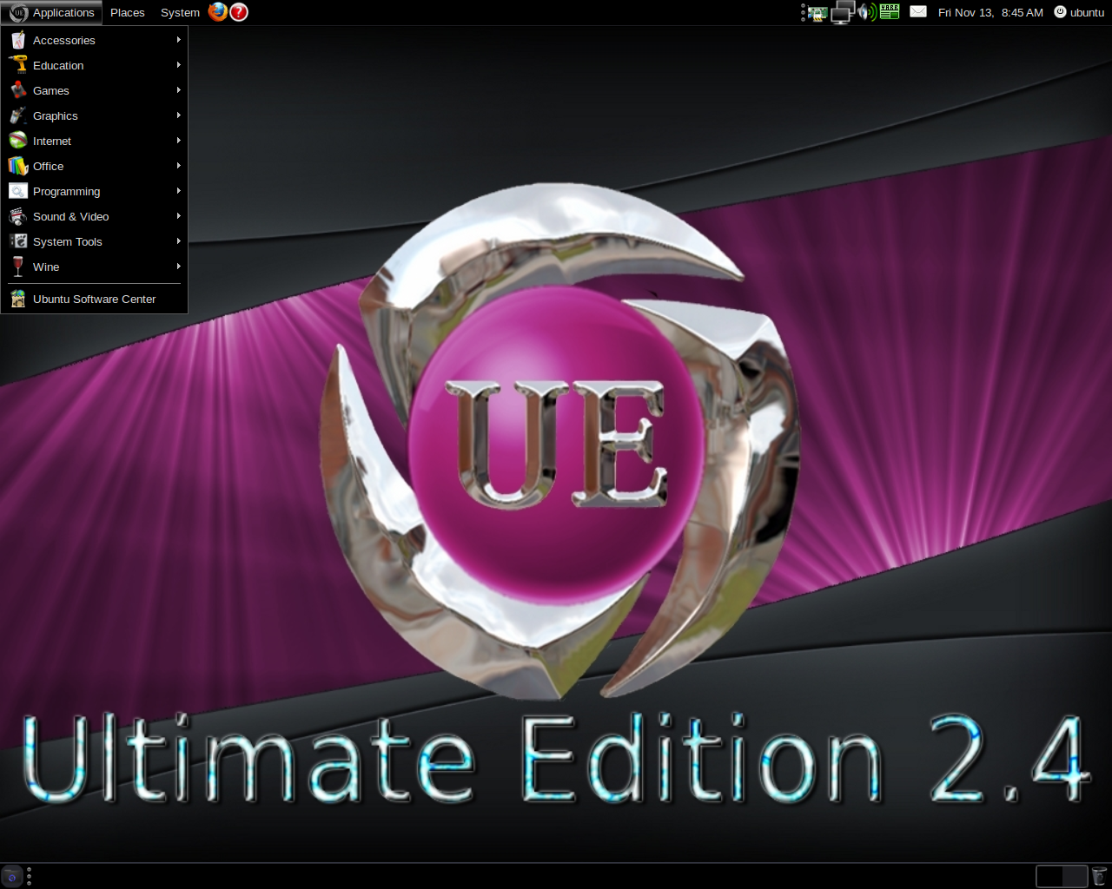Click the speaker volume tray icon
The height and width of the screenshot is (889, 1112).
click(x=867, y=12)
